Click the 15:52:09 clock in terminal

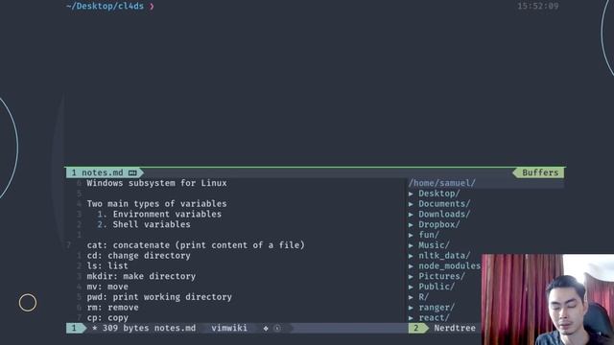coord(538,7)
